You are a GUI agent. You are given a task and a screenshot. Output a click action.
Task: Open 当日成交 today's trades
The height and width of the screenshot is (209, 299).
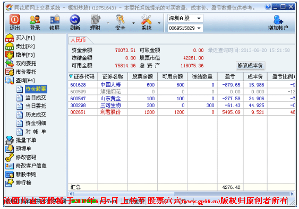coord(31,98)
